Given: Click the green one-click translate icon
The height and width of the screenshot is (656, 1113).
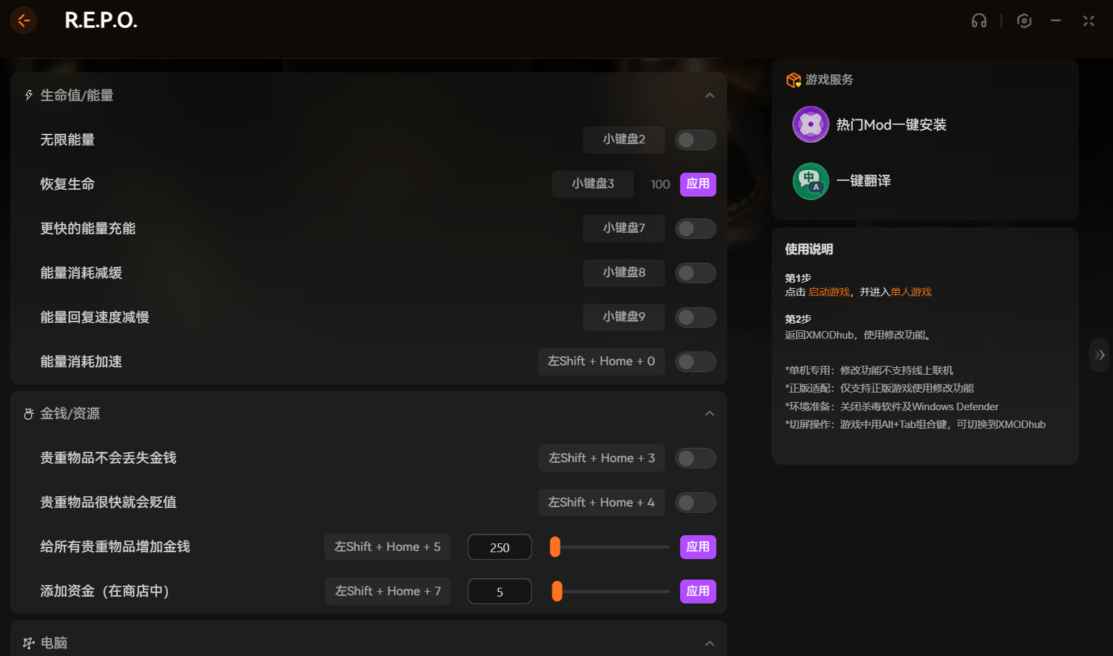Looking at the screenshot, I should [x=811, y=181].
